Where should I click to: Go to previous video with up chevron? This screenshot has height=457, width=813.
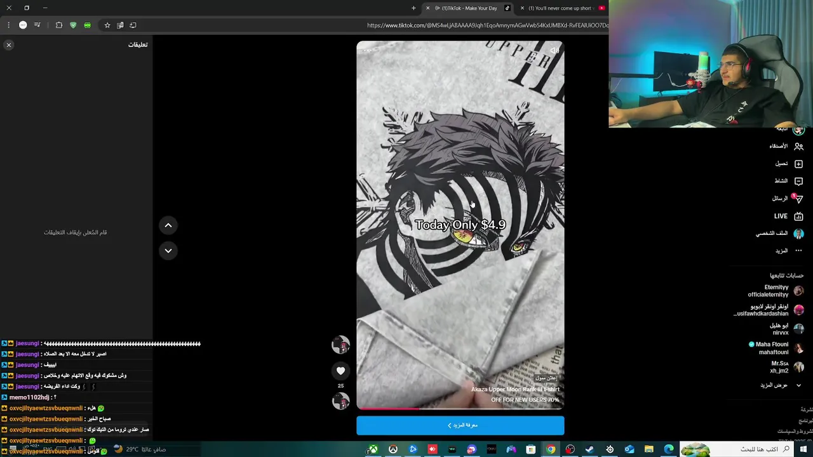pyautogui.click(x=168, y=225)
